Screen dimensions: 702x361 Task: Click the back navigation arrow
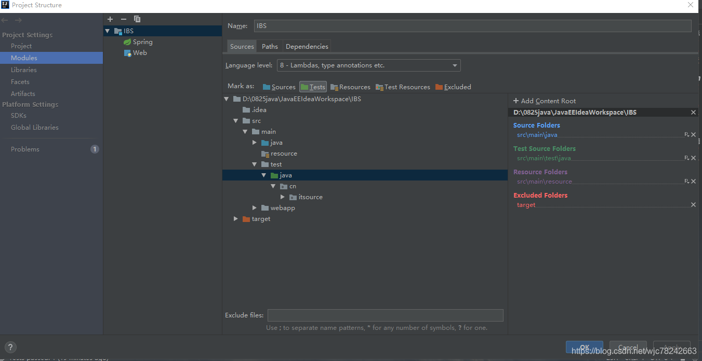click(x=5, y=19)
